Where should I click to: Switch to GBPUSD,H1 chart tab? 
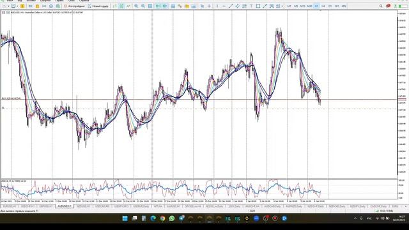45,206
